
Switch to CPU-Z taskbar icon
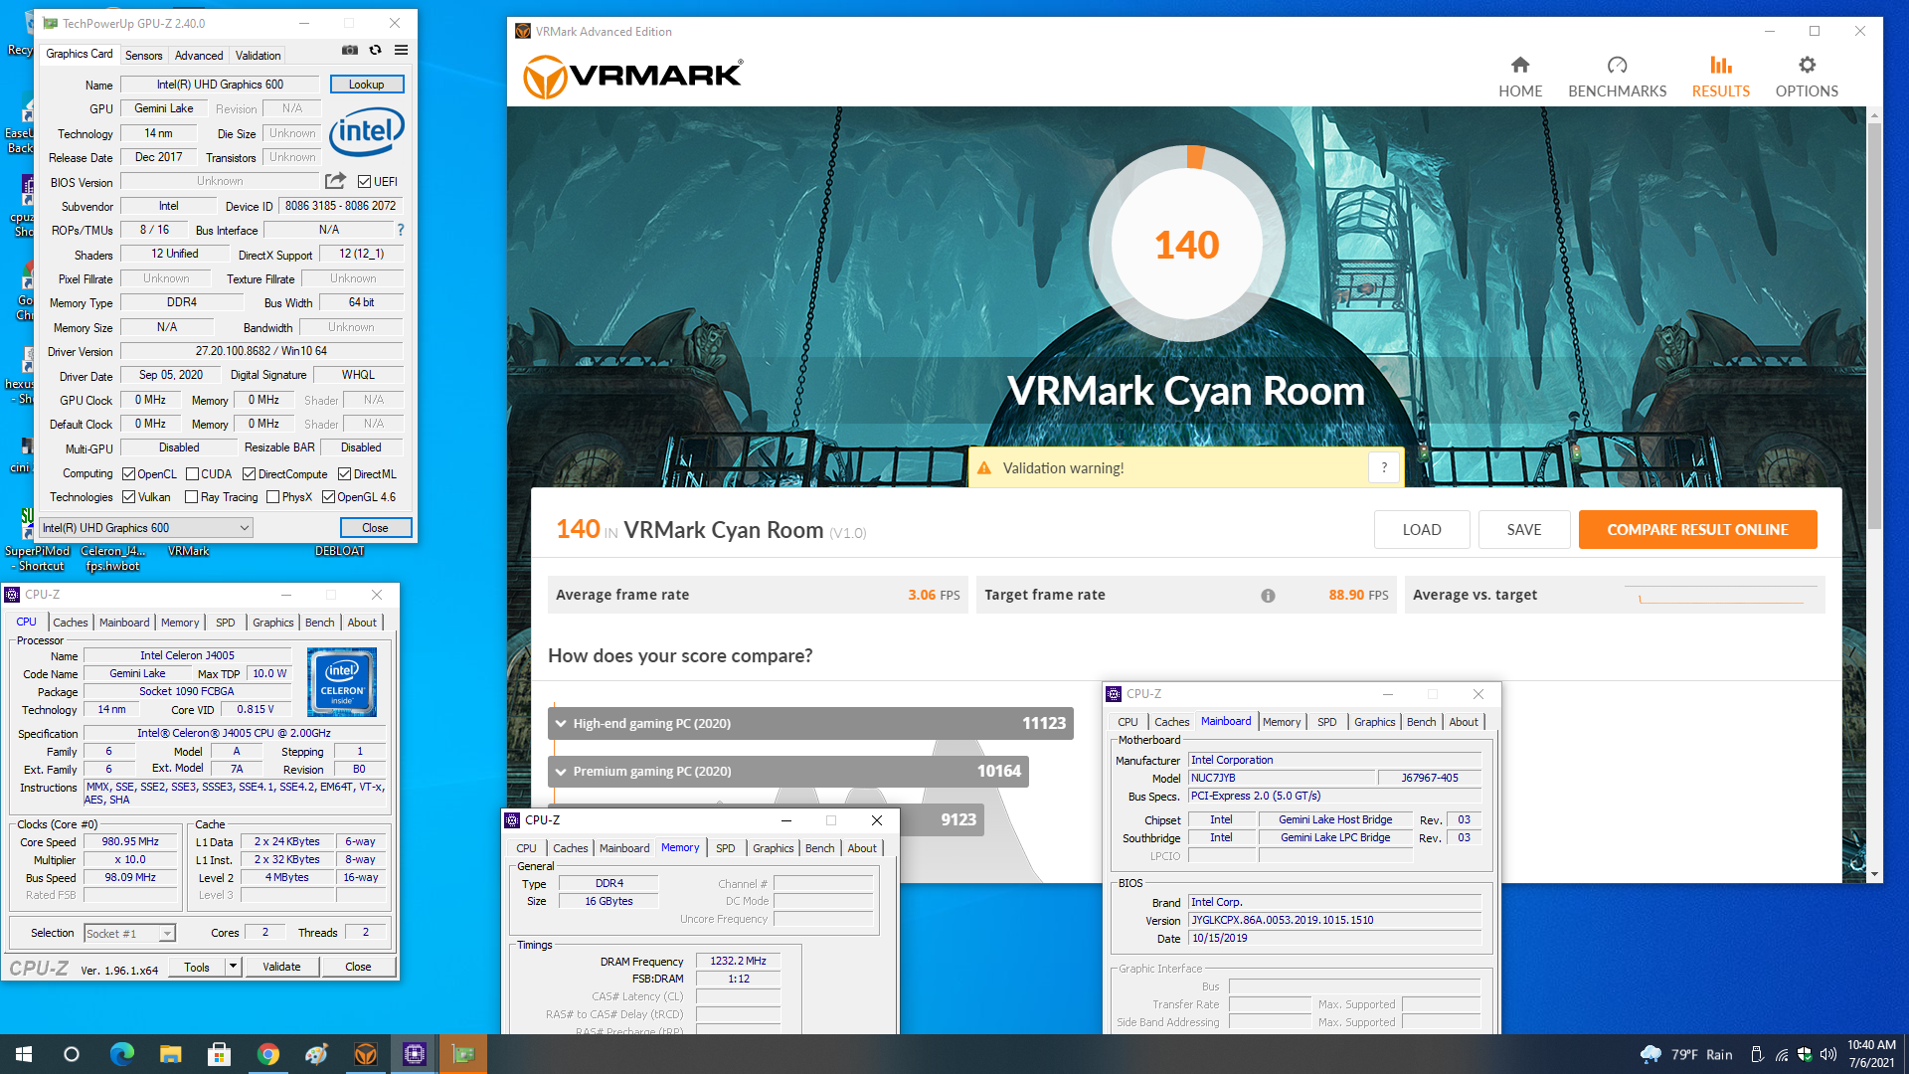414,1054
